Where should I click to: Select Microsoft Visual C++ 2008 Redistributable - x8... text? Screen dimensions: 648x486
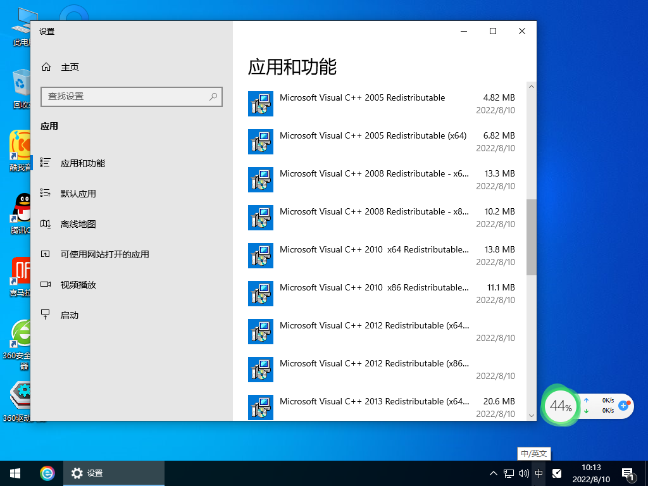(x=375, y=211)
